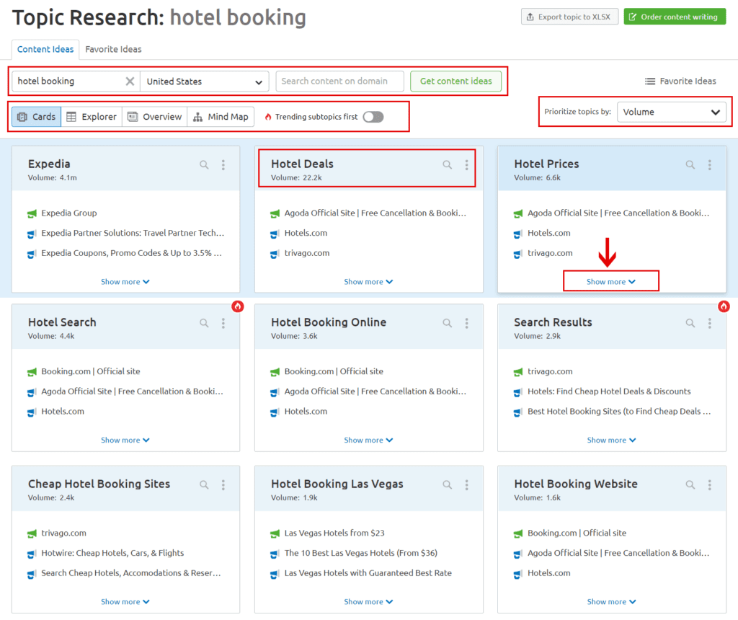Open Expedia Partner Solutions headline

[x=133, y=233]
